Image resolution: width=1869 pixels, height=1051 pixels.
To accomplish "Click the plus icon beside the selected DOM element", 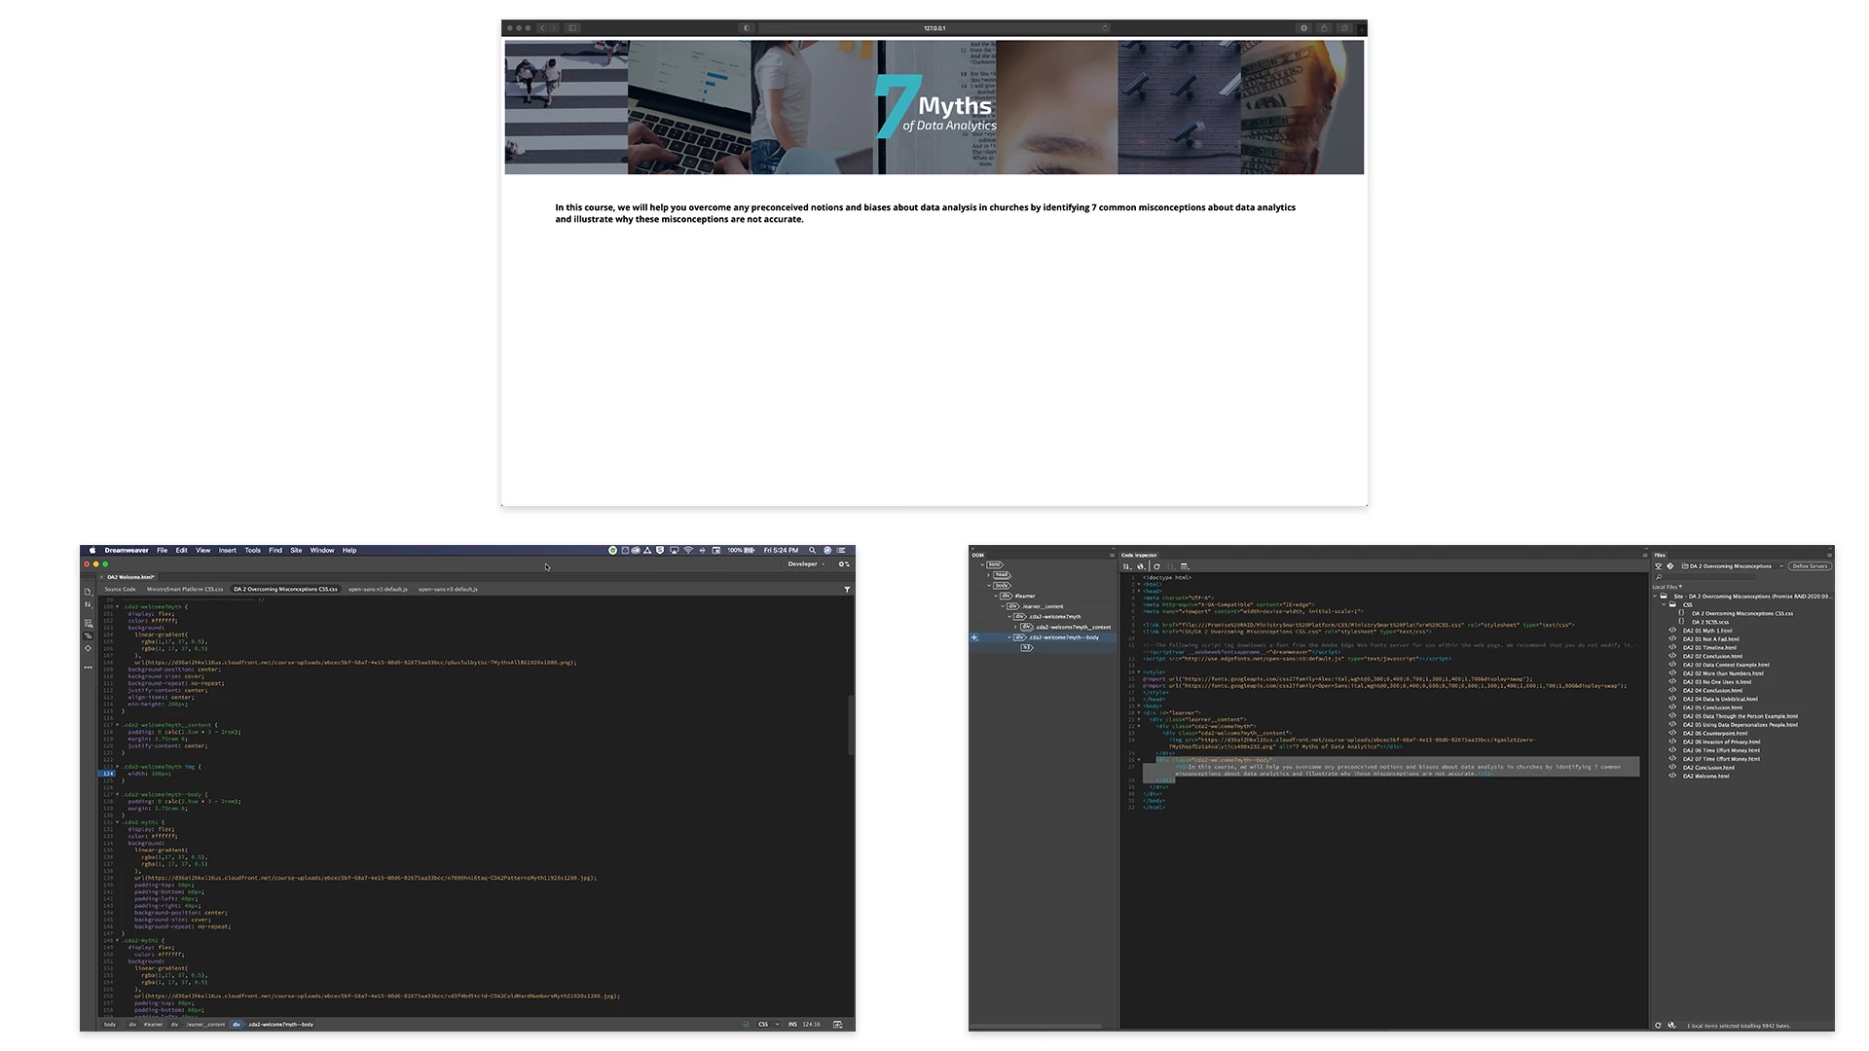I will pos(974,638).
